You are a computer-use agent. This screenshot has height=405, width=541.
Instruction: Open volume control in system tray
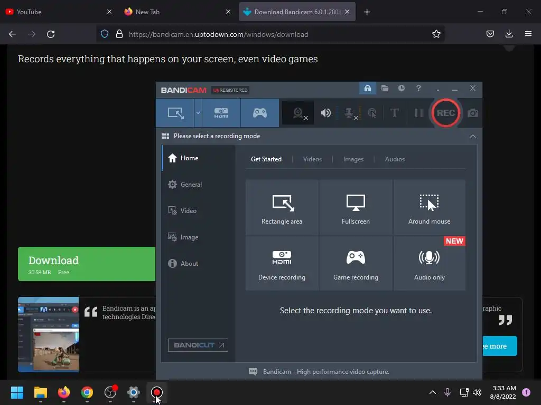pos(477,392)
